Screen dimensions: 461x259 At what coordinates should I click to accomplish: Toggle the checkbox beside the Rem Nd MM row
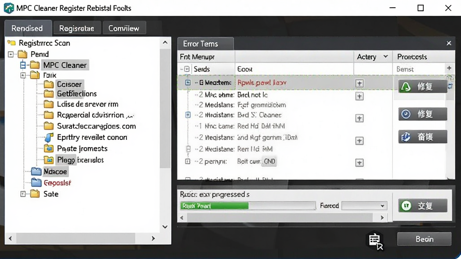(188, 149)
